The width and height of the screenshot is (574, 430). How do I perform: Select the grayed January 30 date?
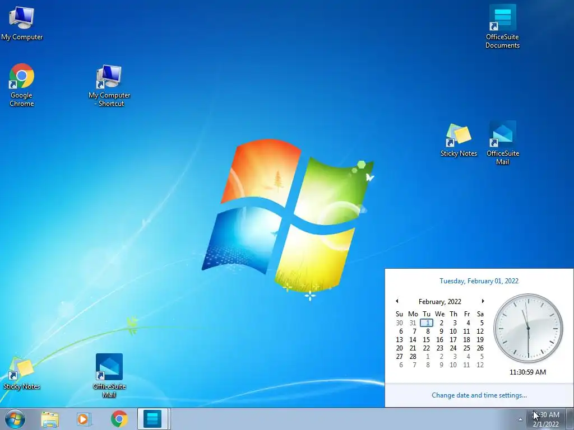click(399, 323)
